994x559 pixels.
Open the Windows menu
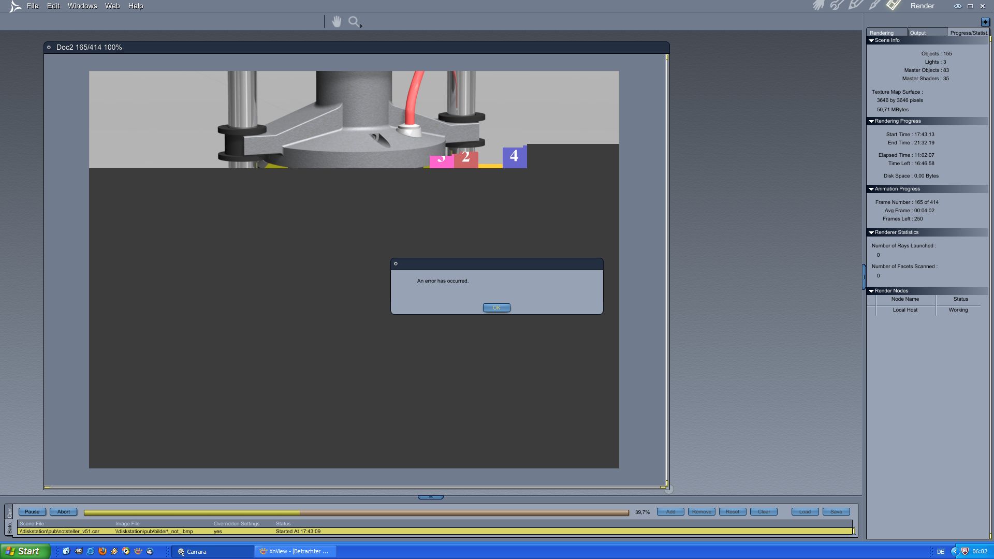(82, 6)
